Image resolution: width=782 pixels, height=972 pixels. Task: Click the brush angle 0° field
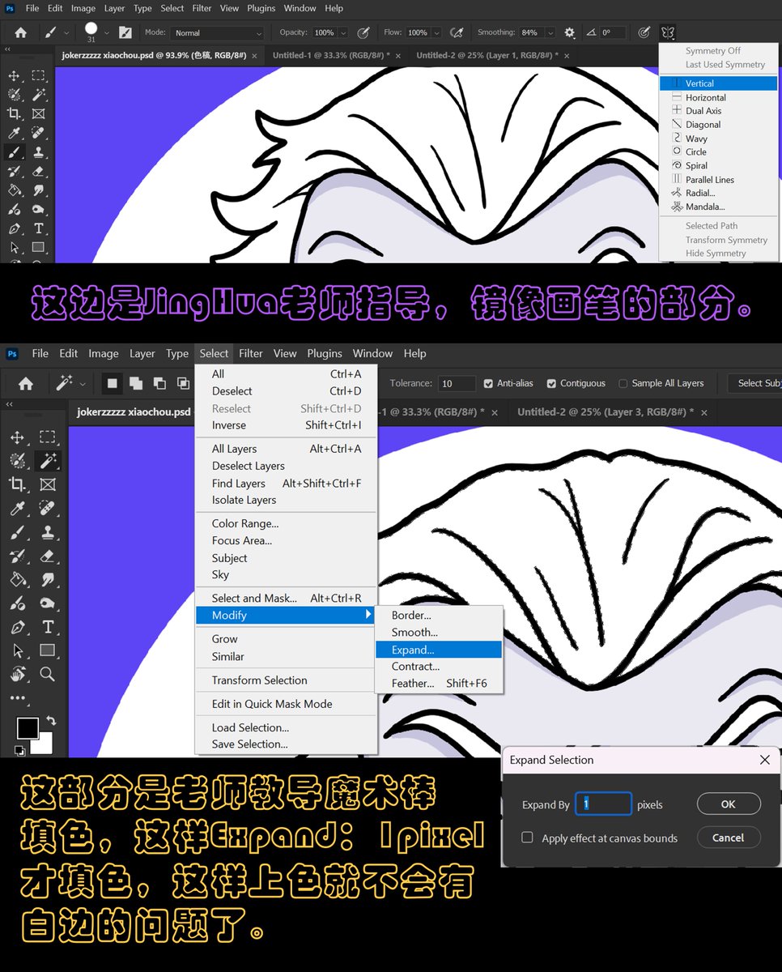[614, 33]
